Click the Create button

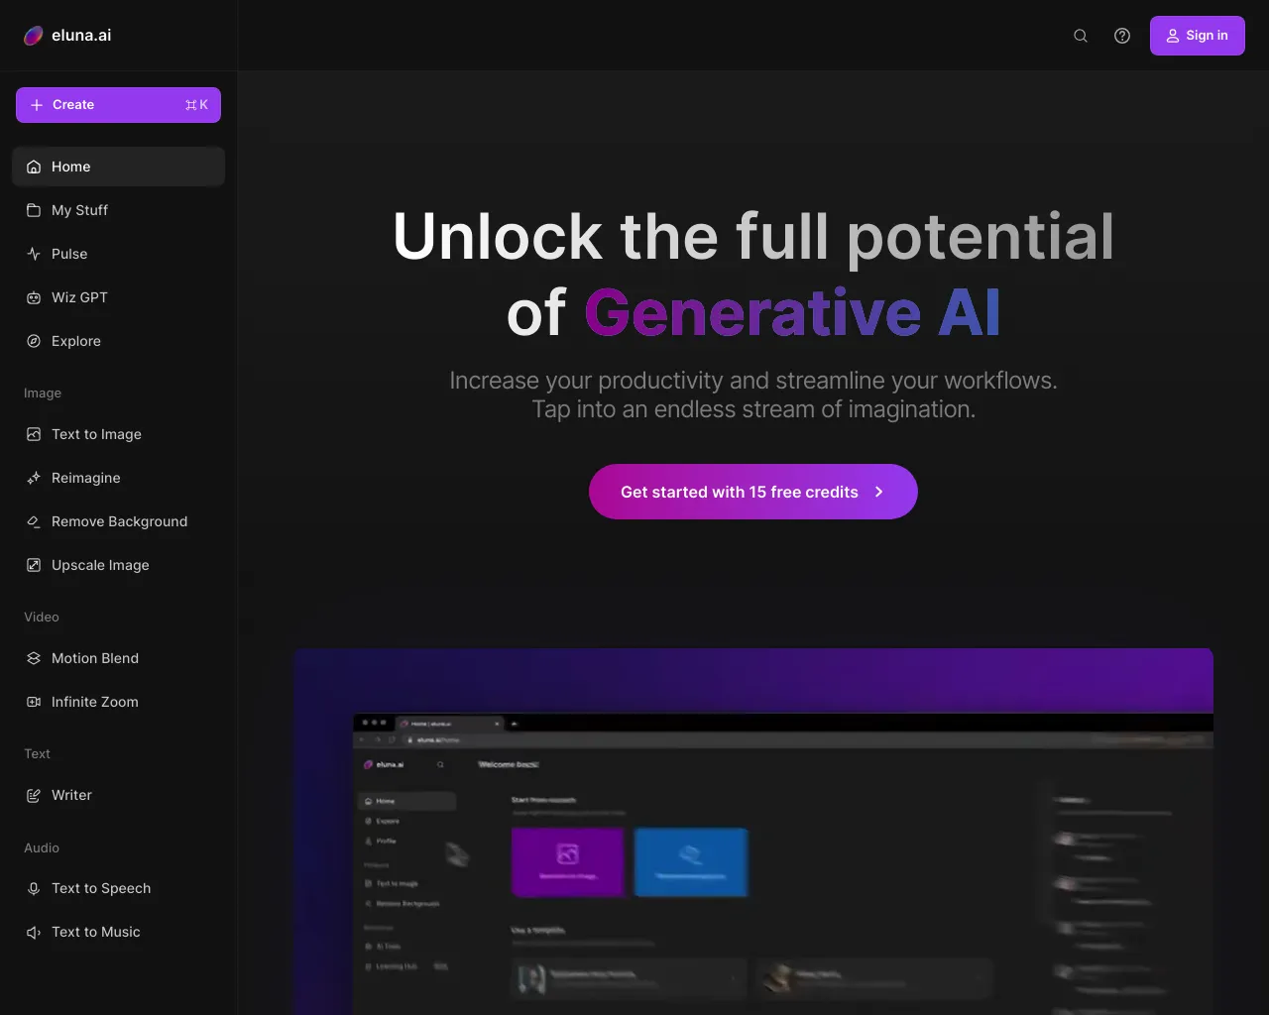click(118, 104)
